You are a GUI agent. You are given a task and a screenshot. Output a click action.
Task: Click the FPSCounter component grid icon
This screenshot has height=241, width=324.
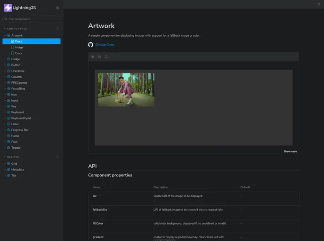coord(8,82)
